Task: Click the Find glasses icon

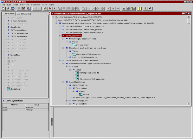Action: click(x=45, y=8)
